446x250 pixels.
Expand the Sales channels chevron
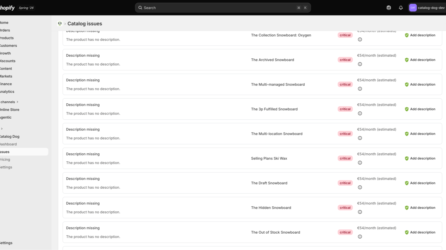point(18,102)
